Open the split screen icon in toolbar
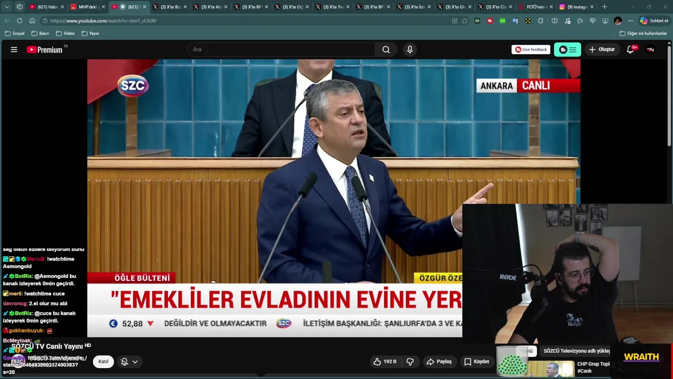The image size is (673, 379). tap(554, 21)
